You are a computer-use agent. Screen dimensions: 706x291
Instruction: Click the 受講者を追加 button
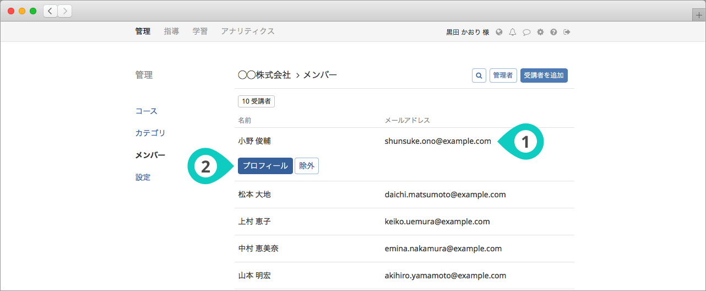[544, 76]
